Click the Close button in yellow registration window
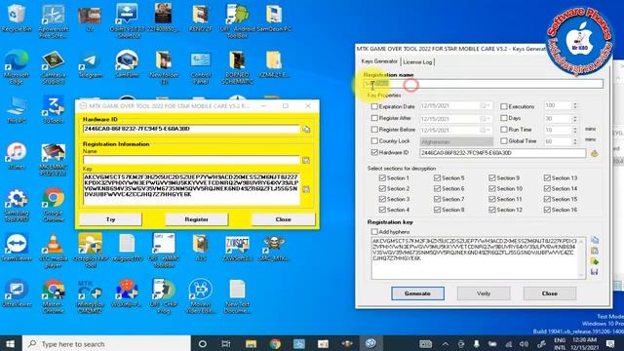 284,219
